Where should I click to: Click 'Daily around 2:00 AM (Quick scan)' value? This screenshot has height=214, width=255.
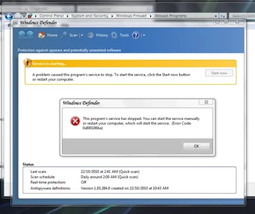click(x=109, y=177)
